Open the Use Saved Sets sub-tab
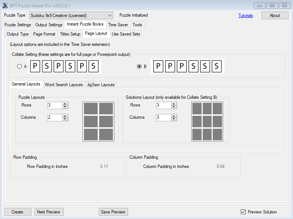293x219 pixels. 126,34
